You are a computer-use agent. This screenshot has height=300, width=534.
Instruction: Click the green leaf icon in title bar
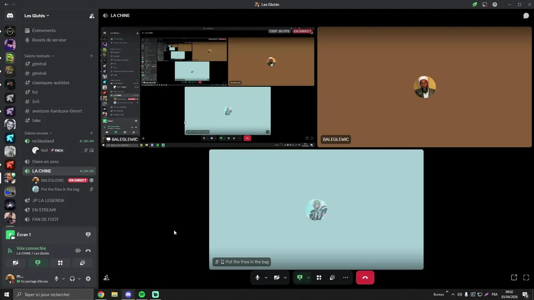(x=475, y=5)
